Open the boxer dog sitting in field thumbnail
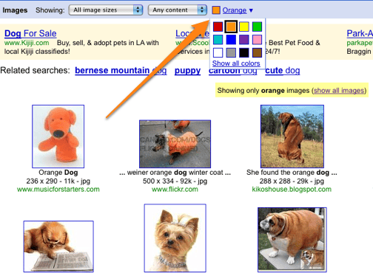This screenshot has width=373, height=273. pos(292,136)
